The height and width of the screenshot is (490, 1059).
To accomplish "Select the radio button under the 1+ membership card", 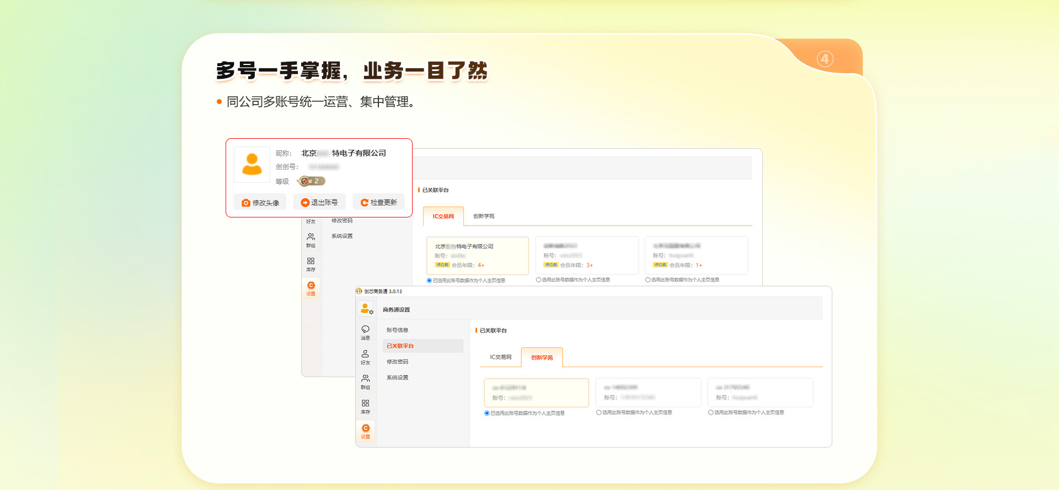I will 648,280.
